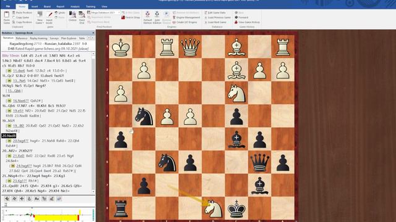Select the white king in board corner

121,47
